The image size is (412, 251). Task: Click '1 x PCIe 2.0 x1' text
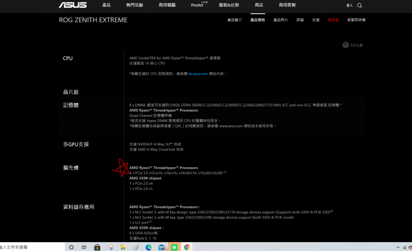[141, 189]
